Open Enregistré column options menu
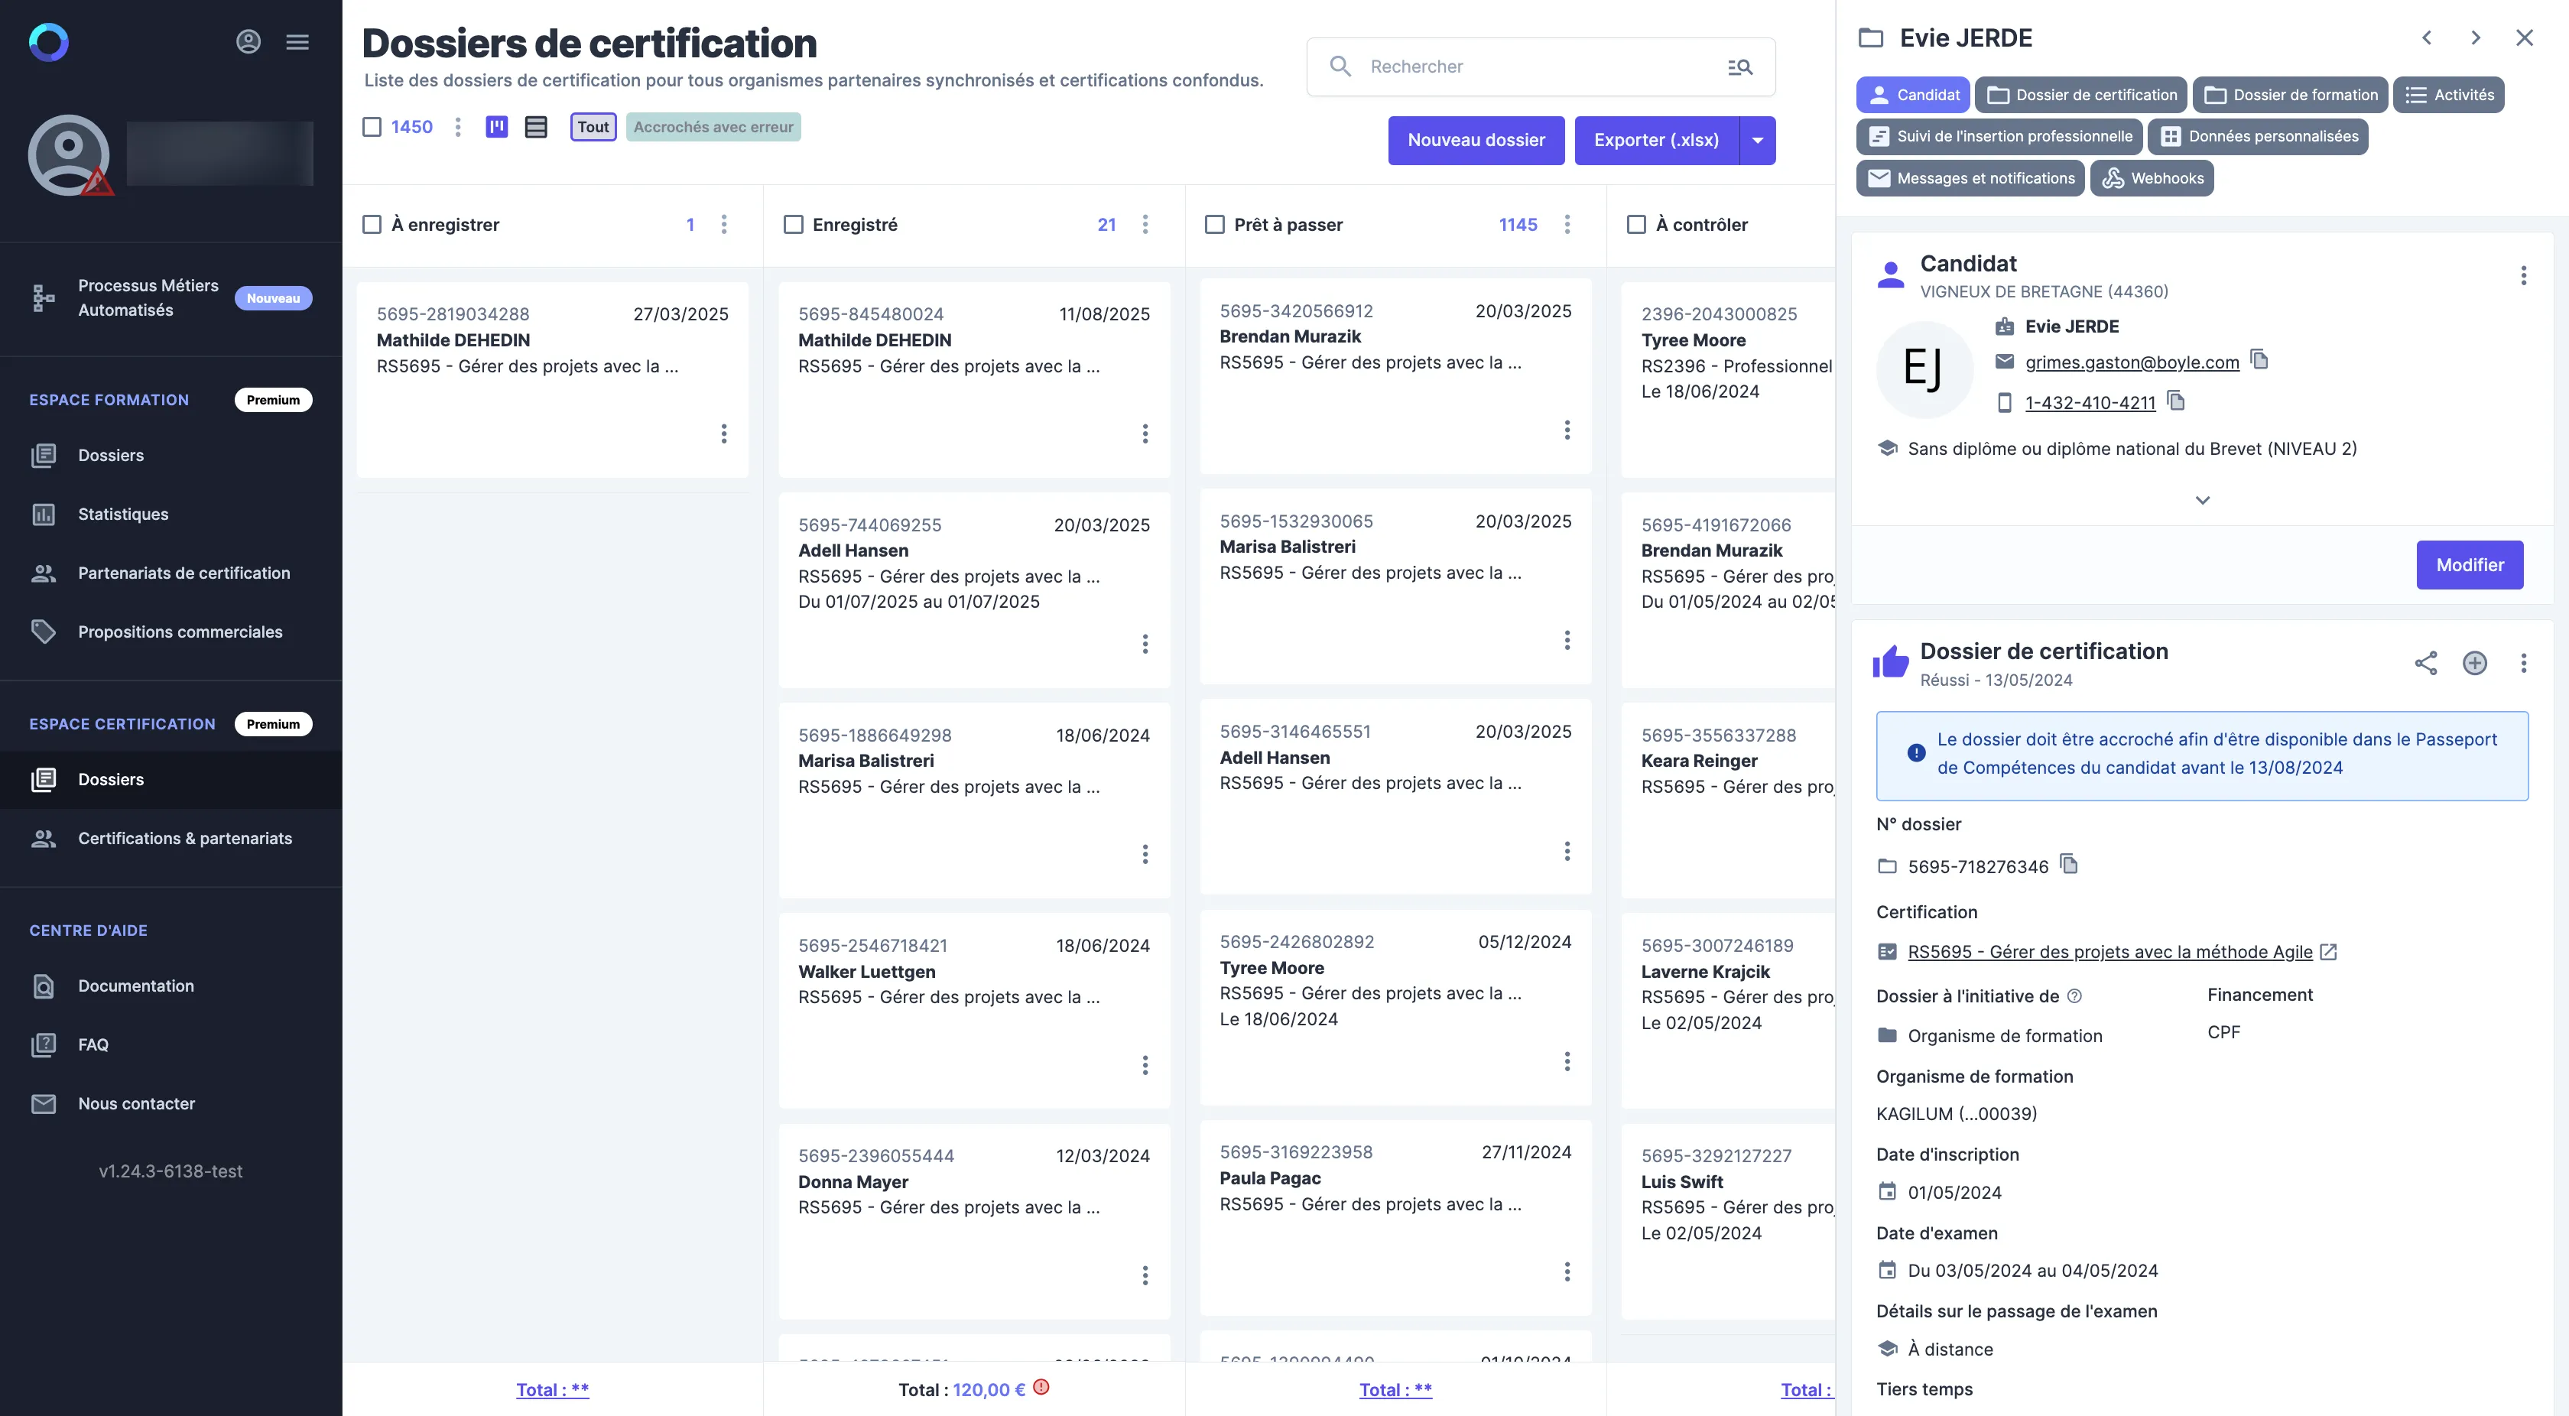Image resolution: width=2569 pixels, height=1416 pixels. pos(1145,224)
